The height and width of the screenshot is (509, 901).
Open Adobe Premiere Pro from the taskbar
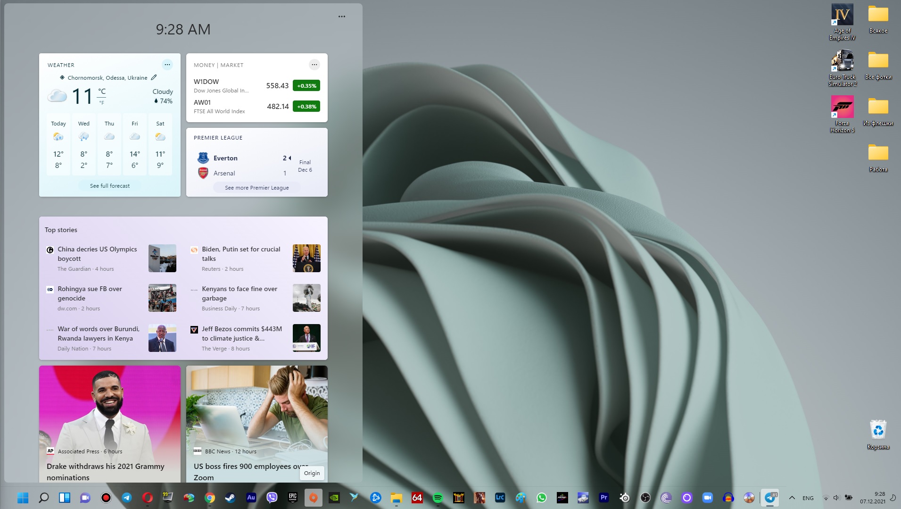605,498
